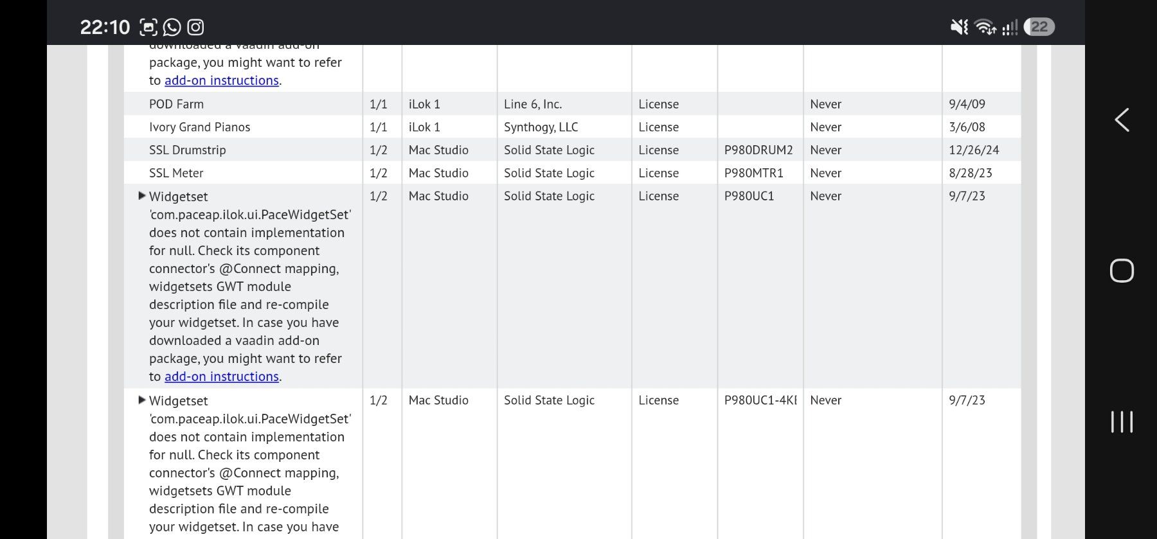Select the SSL Meter product name
Viewport: 1157px width, 539px height.
(176, 173)
